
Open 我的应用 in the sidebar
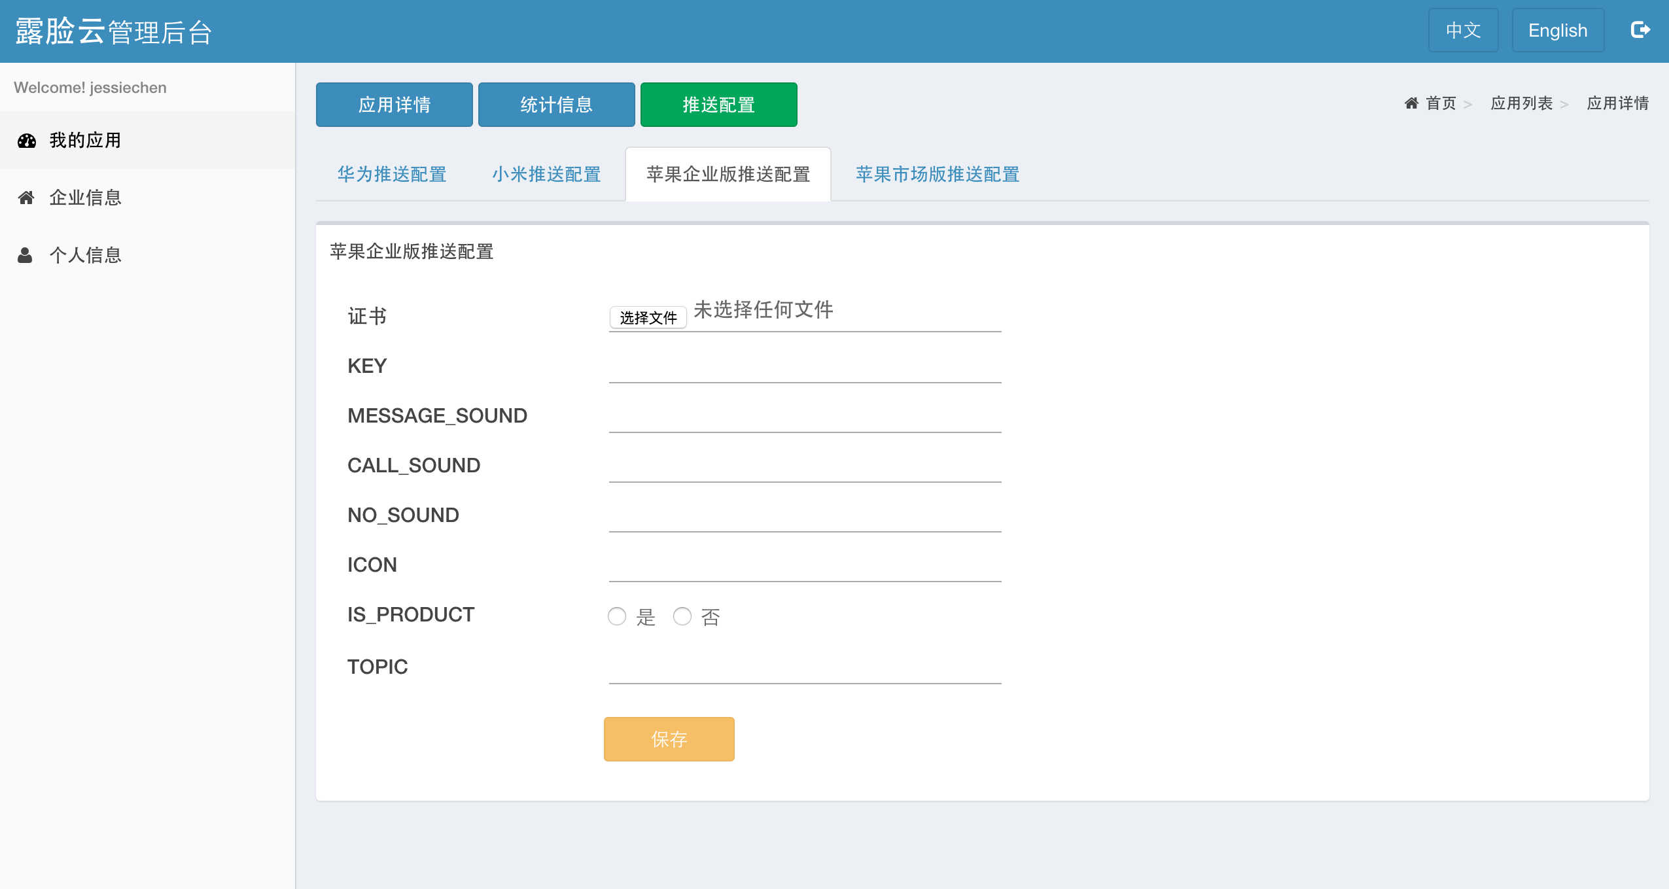[148, 140]
